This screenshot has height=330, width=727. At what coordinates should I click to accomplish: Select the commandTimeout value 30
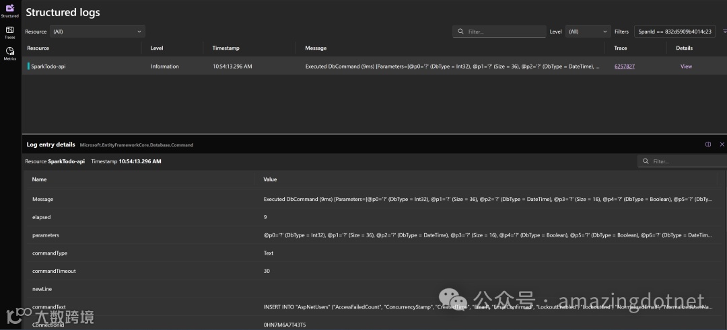267,272
